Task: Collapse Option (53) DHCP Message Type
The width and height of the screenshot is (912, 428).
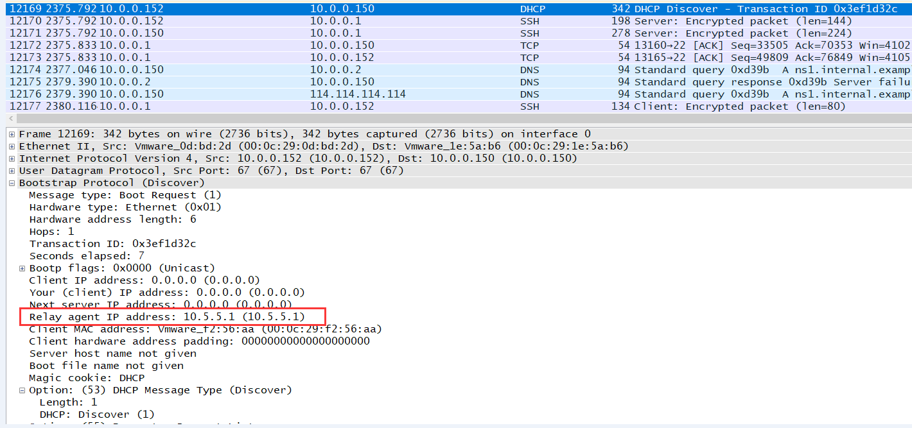Action: pos(22,390)
